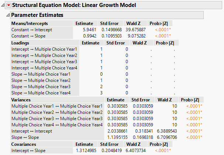This screenshot has height=155, width=224.
Task: Select Intercept → Multiple Choice Year1 loading row
Action: (45, 49)
